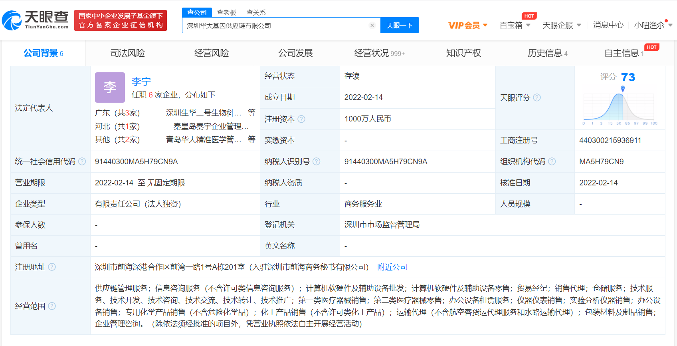Select the 查老板 search tab

pyautogui.click(x=226, y=12)
